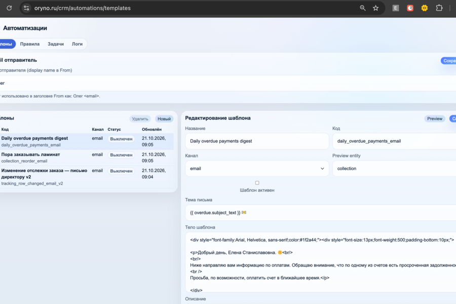Switch to the Логи tab
Image resolution: width=456 pixels, height=304 pixels.
[77, 44]
